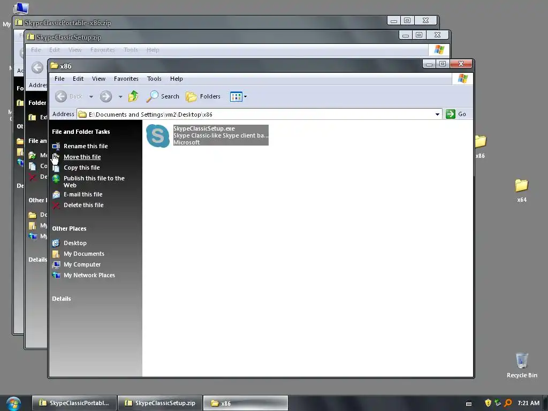Switch to SkypeClassicPortabl... taskbar button
This screenshot has height=411, width=548.
click(x=74, y=403)
